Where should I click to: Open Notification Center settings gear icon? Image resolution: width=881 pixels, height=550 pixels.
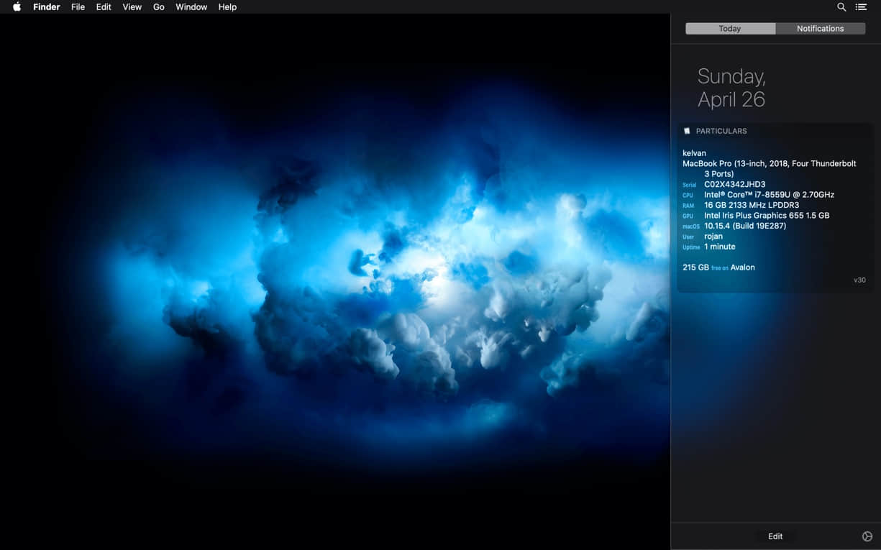point(867,536)
